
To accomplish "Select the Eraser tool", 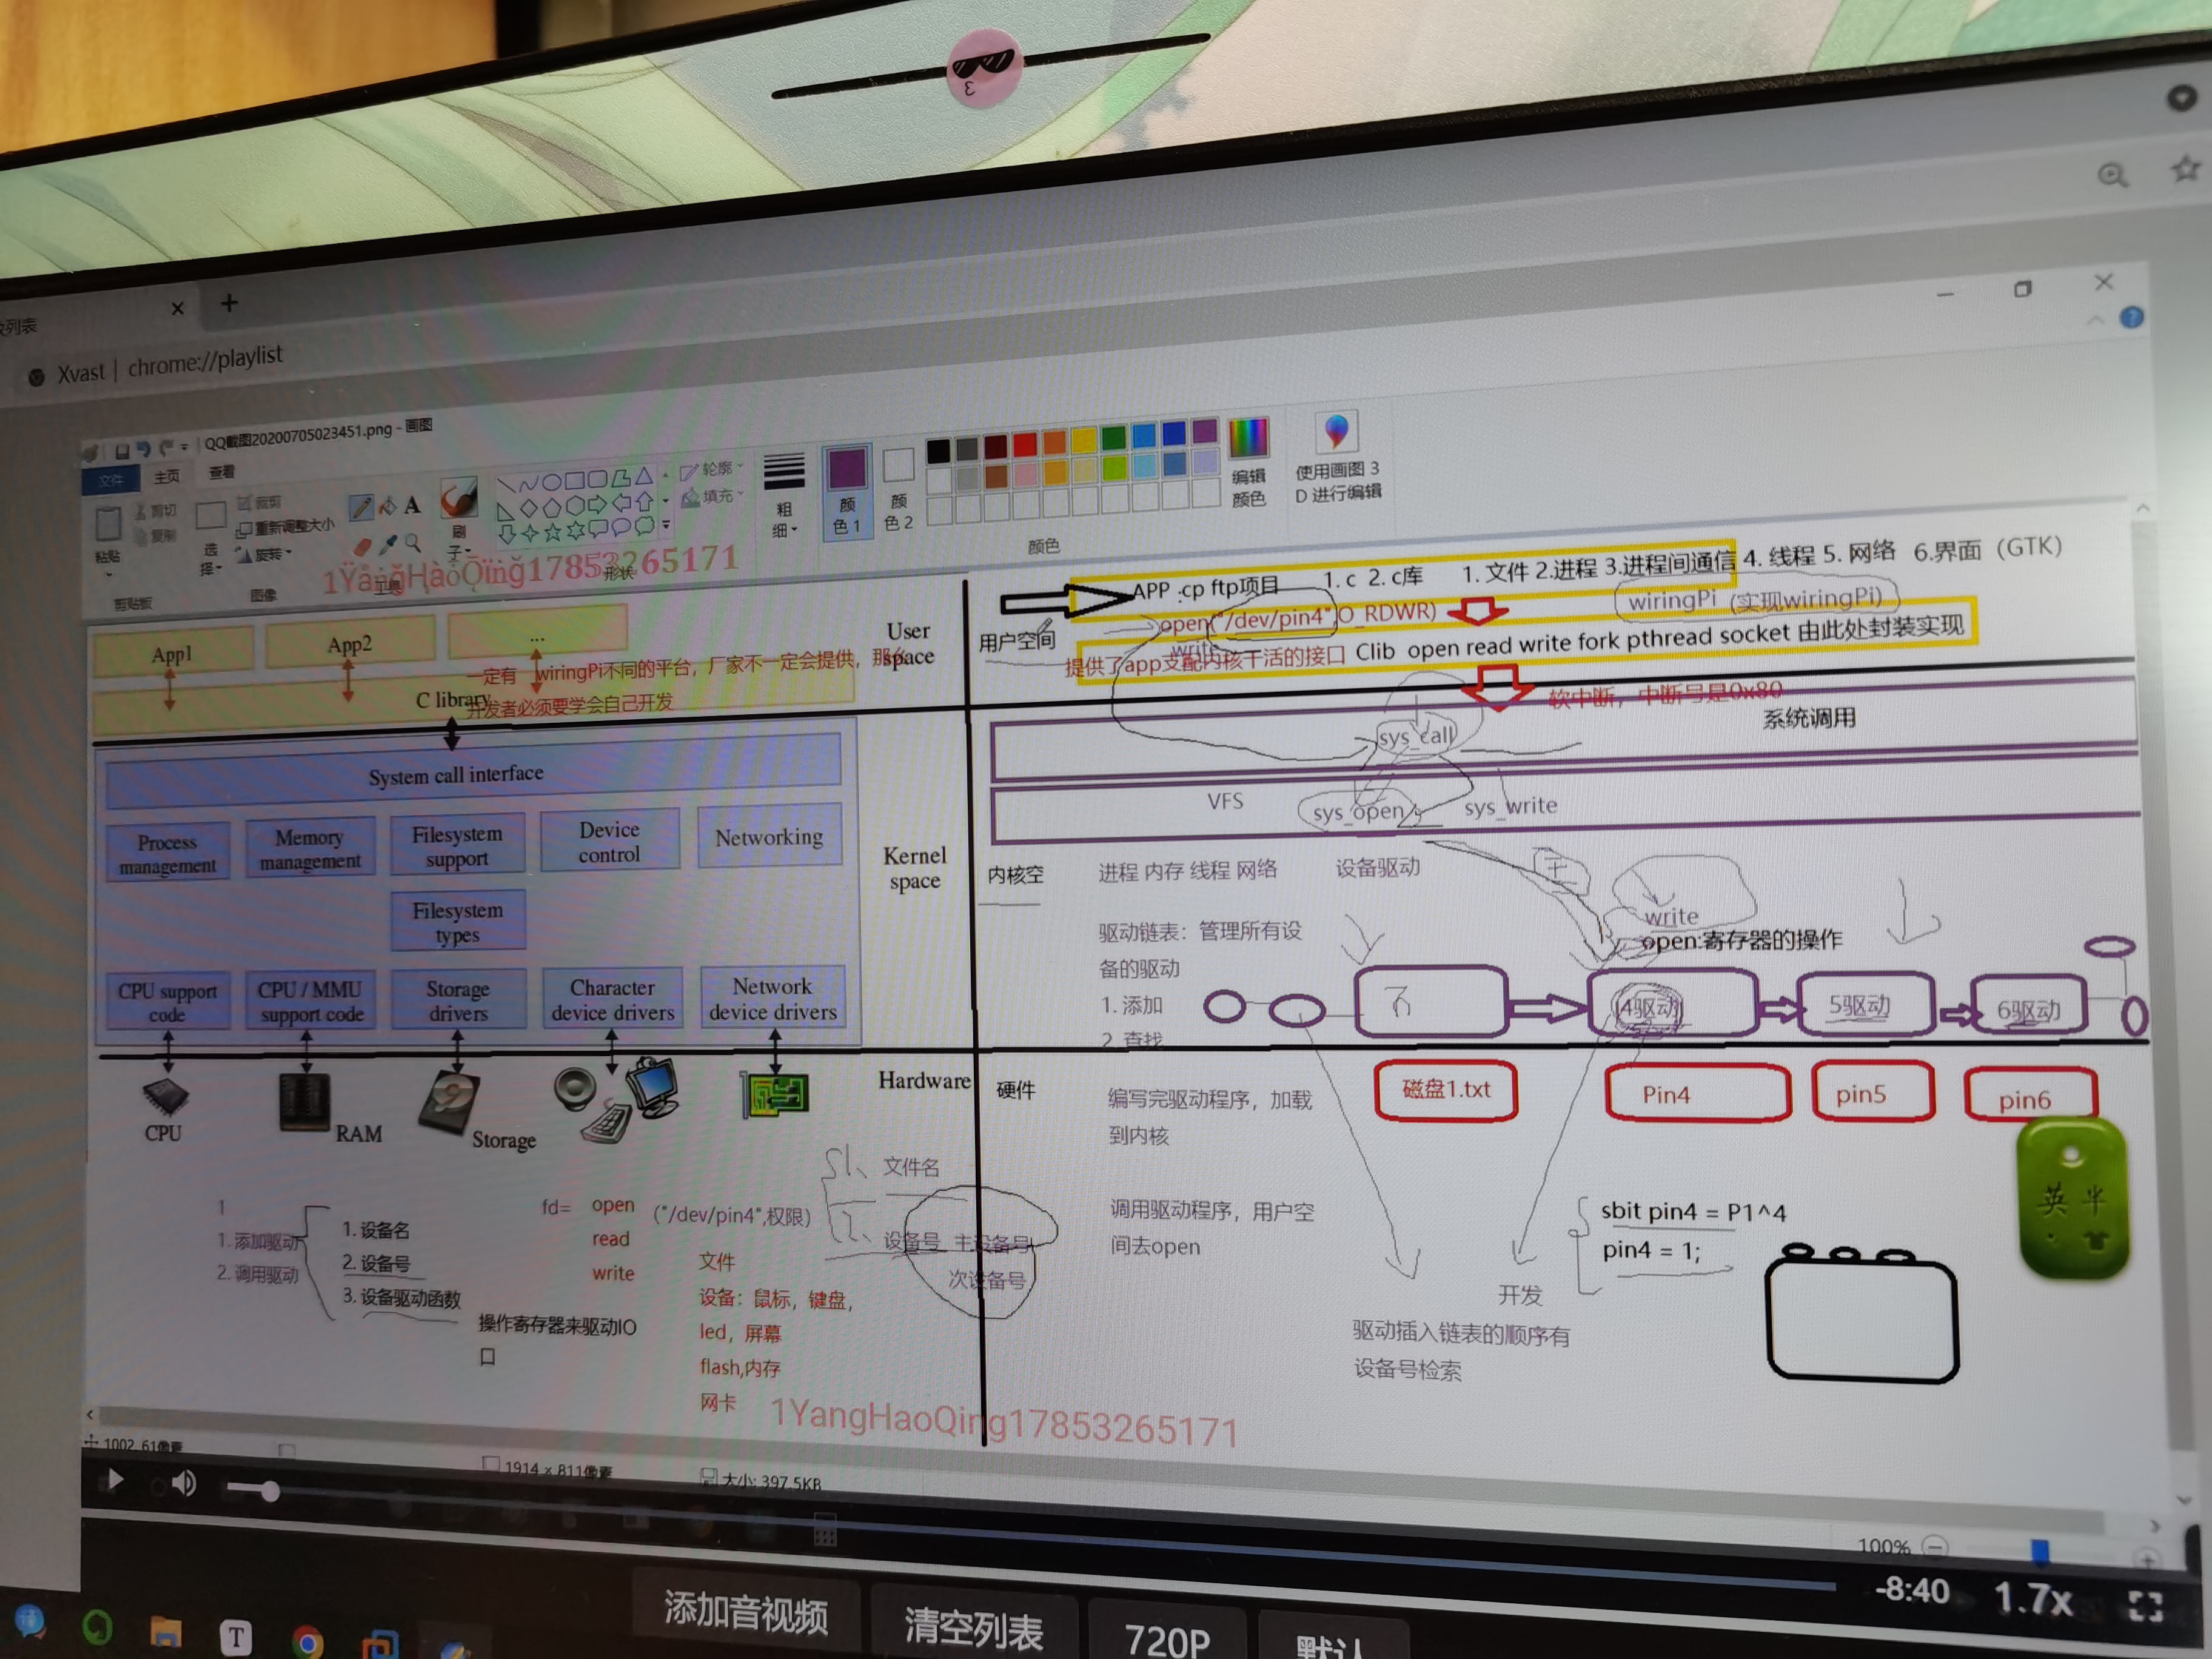I will click(x=363, y=547).
